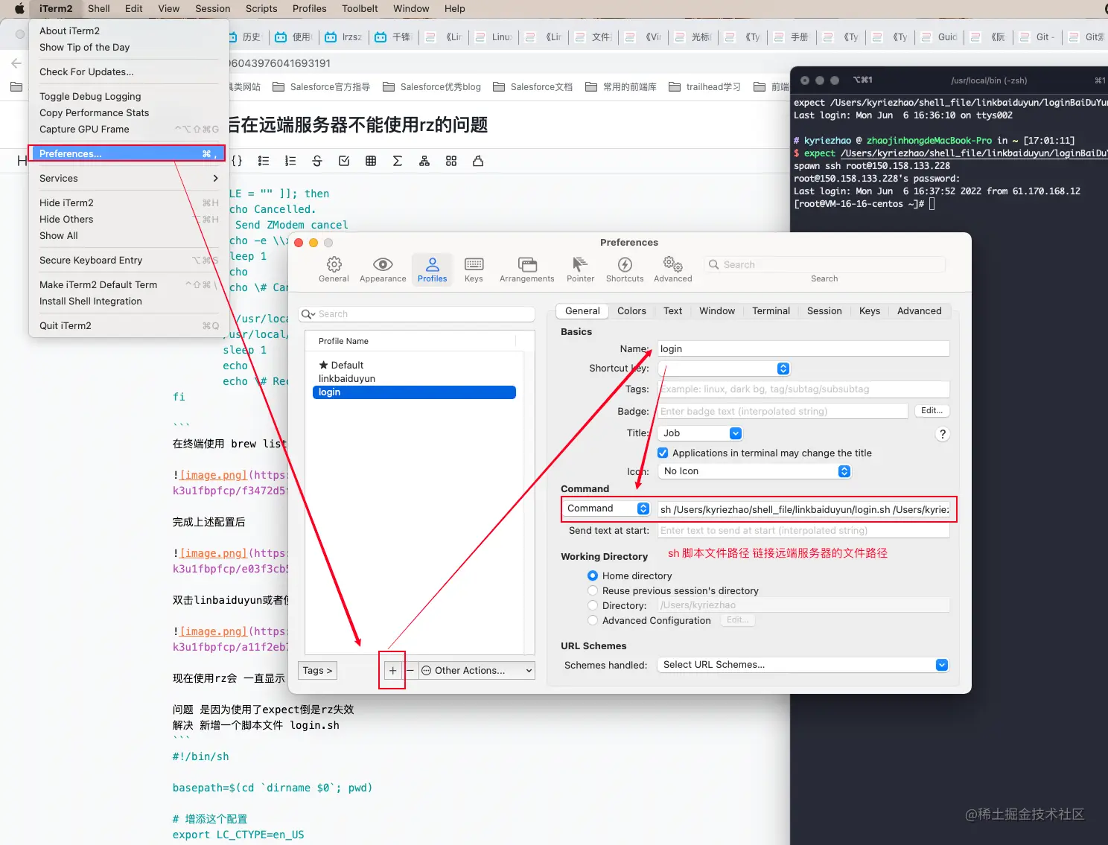Open the profile search options magnifier

308,314
